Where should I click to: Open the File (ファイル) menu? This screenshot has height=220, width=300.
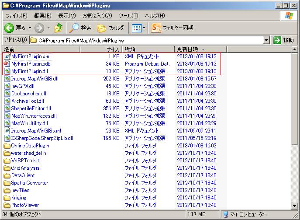click(17, 16)
